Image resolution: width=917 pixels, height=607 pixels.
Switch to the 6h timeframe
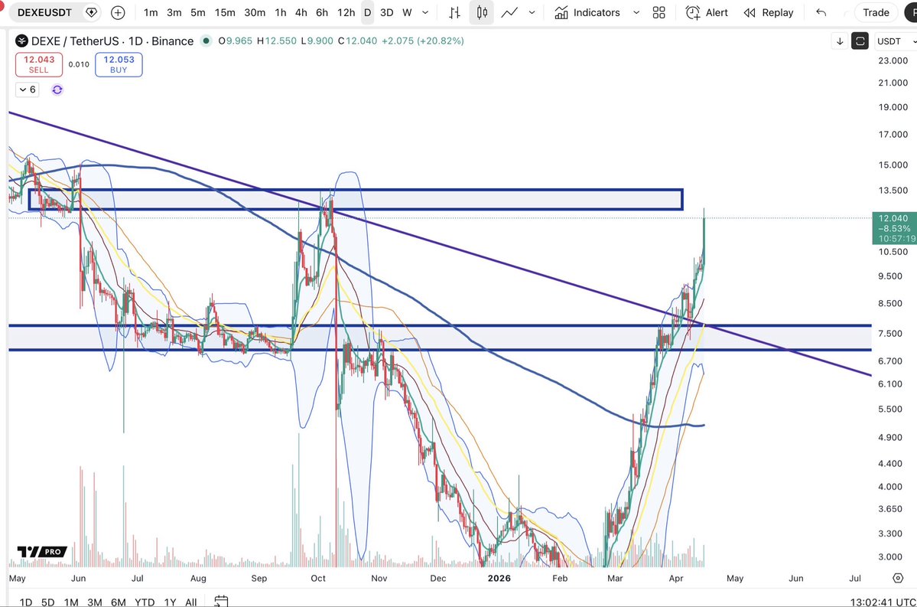point(322,12)
